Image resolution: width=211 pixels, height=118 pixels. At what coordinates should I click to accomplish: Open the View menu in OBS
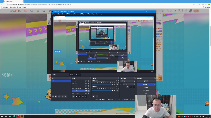point(63,14)
